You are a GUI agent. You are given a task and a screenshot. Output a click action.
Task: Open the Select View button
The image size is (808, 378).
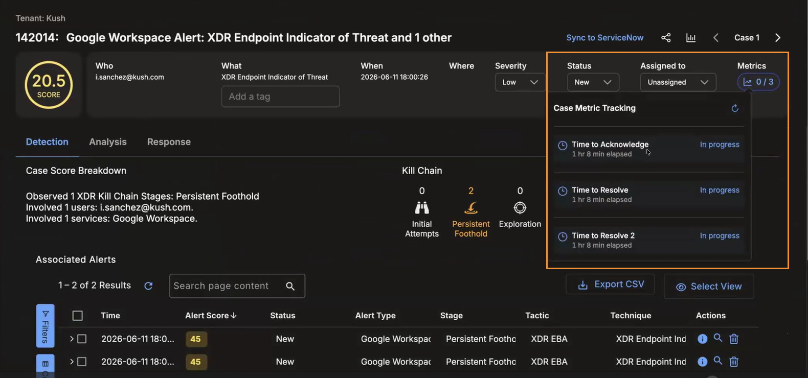709,287
